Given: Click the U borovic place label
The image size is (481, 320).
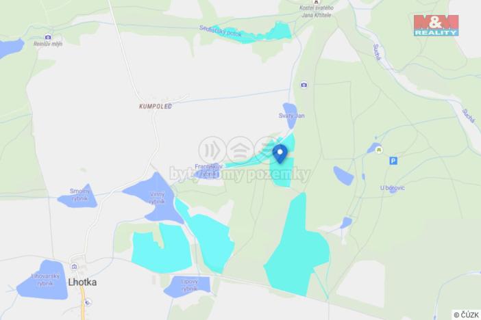Looking at the screenshot, I should (x=393, y=188).
